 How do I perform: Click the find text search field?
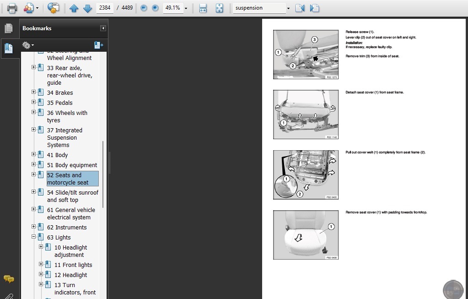[259, 8]
